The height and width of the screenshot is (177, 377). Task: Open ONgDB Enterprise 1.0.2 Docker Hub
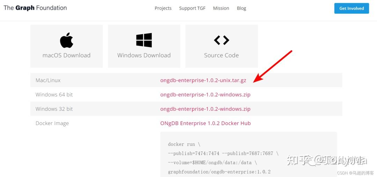(205, 123)
